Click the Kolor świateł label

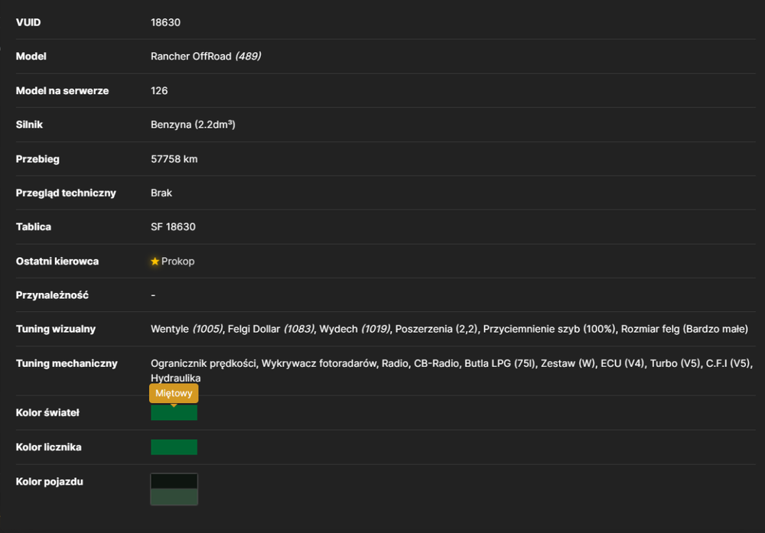pyautogui.click(x=47, y=412)
